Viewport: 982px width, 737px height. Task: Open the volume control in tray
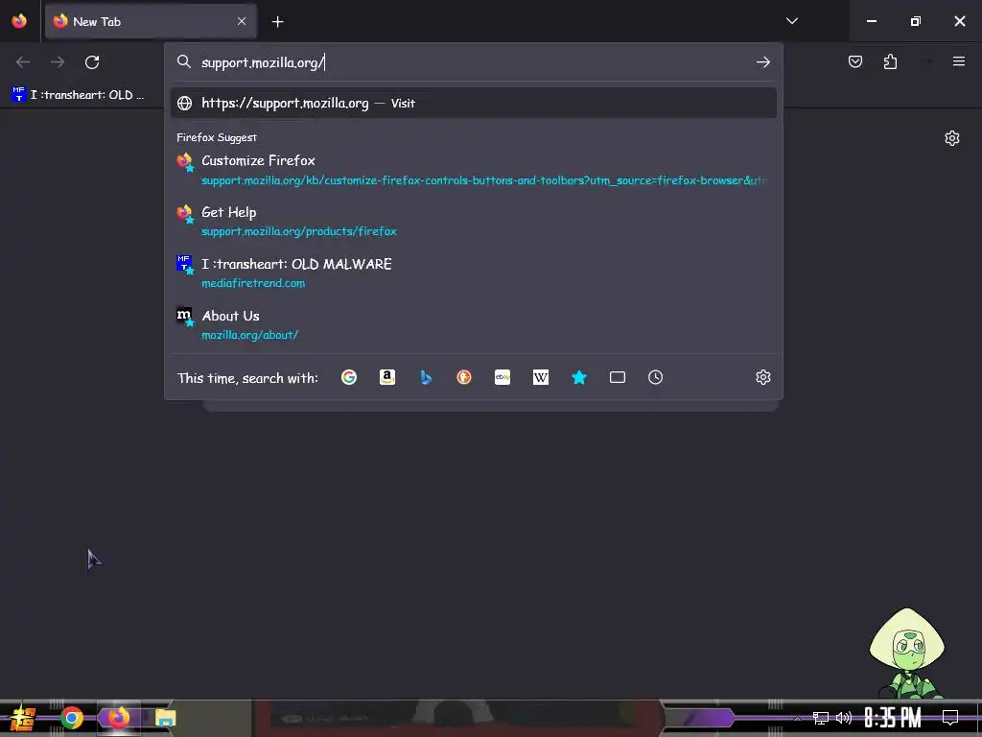tap(844, 718)
